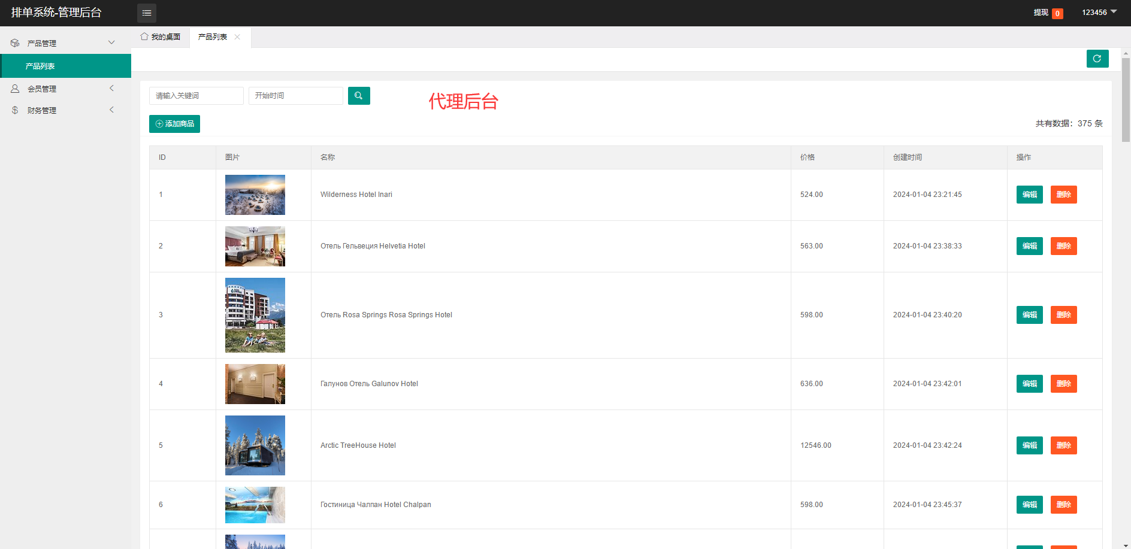Screen dimensions: 1131x549
Task: Click the 添加商品 button
Action: click(x=174, y=124)
